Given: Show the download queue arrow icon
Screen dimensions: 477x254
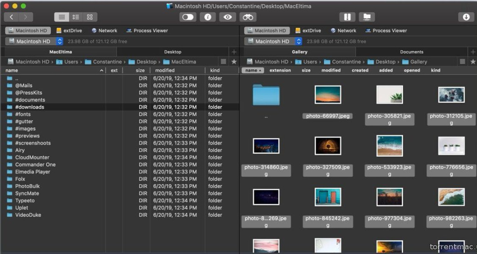Looking at the screenshot, I should [466, 17].
